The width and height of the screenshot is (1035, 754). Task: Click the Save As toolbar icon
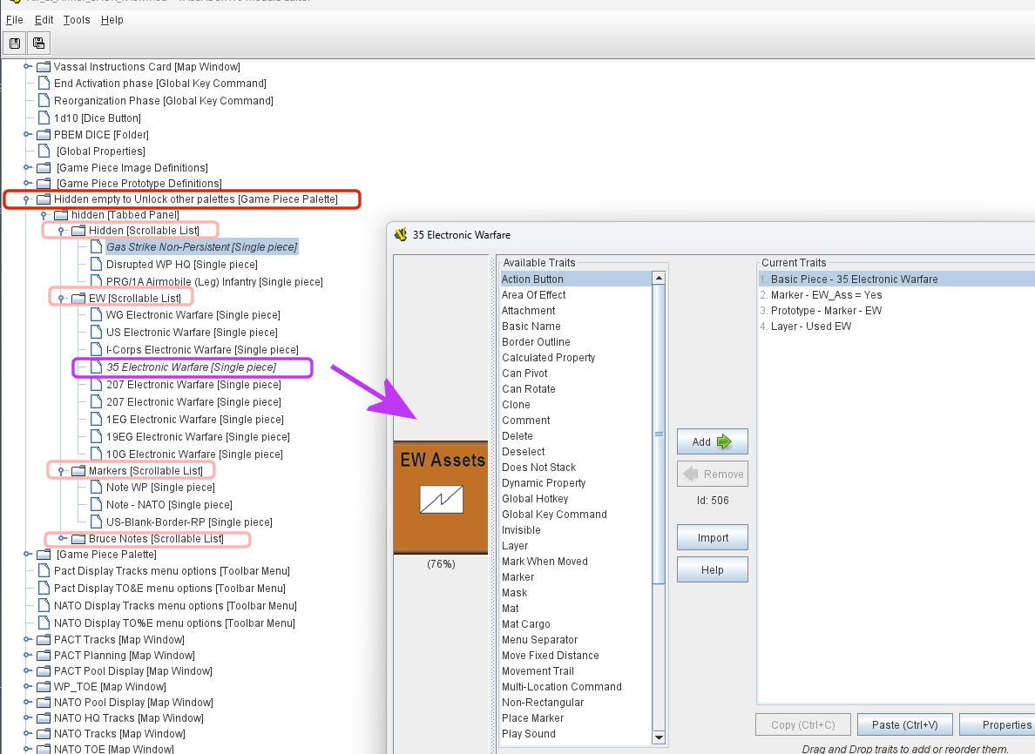coord(39,44)
